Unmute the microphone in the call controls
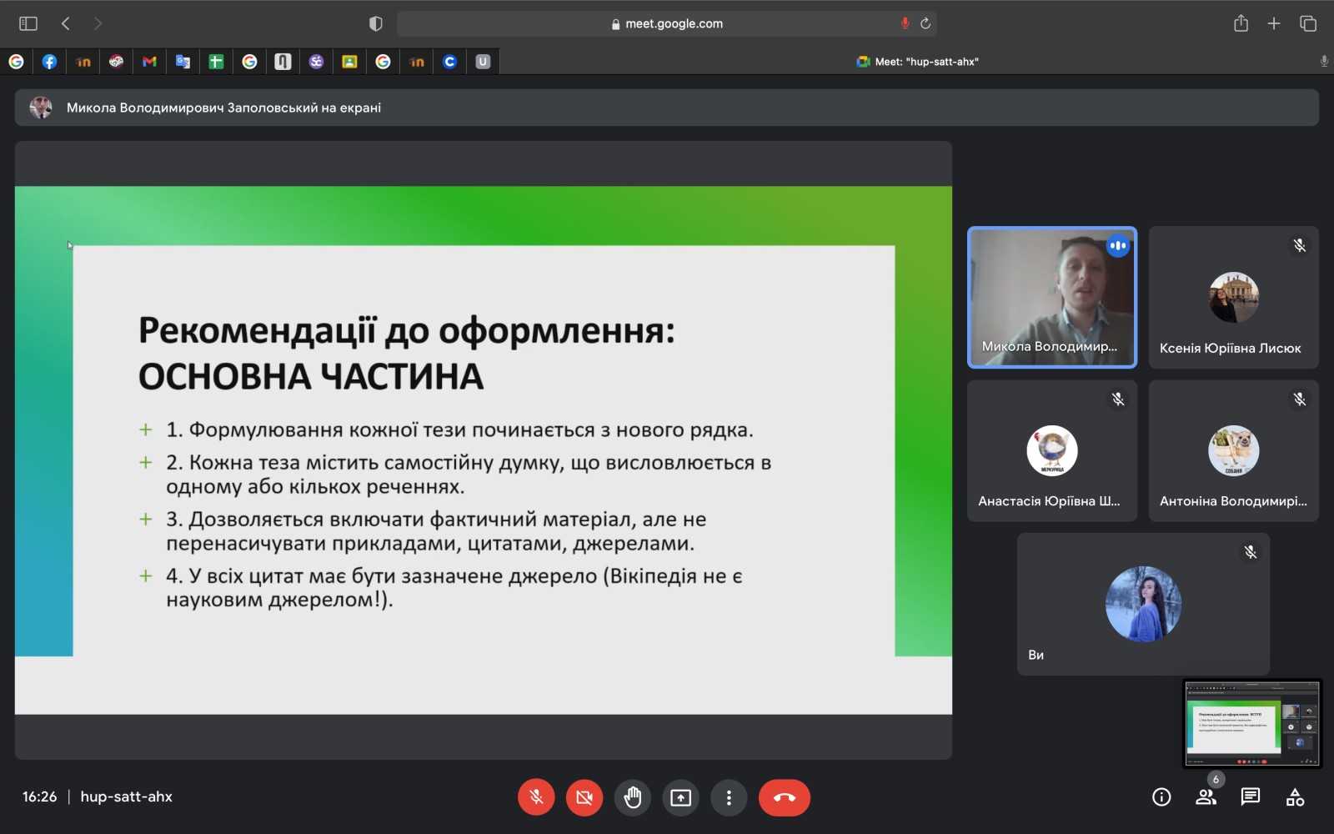This screenshot has width=1334, height=834. click(x=536, y=797)
